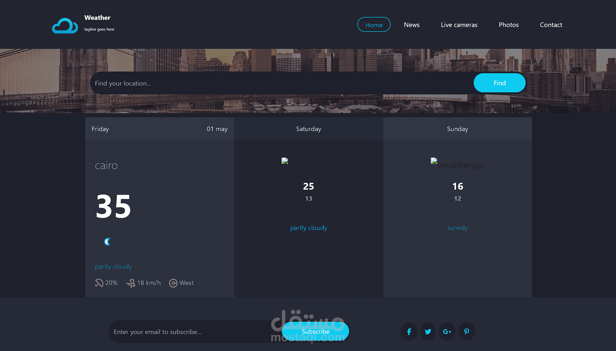Navigate to the Contact page
Viewport: 616px width, 351px height.
[551, 25]
